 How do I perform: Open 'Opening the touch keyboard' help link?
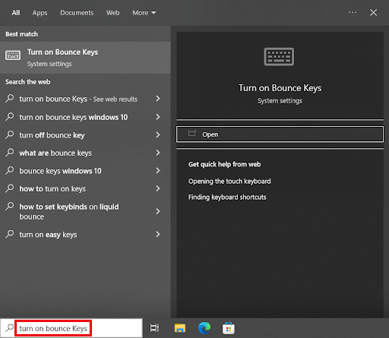pyautogui.click(x=229, y=182)
